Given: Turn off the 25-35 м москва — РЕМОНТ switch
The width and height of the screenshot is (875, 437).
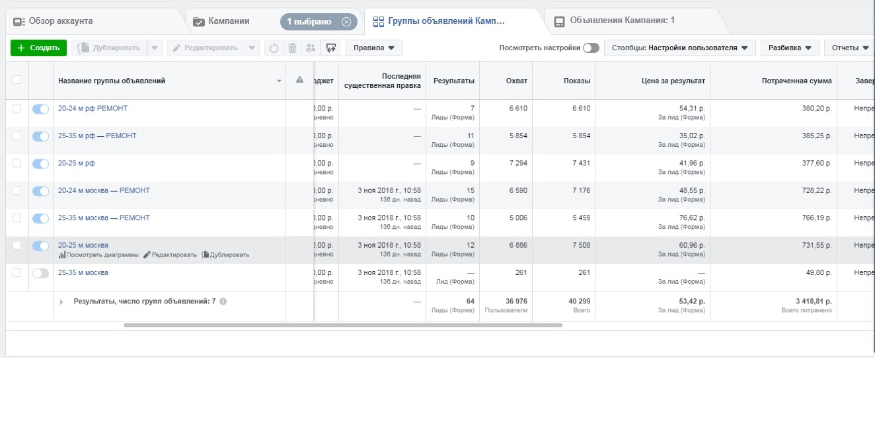Looking at the screenshot, I should [40, 218].
